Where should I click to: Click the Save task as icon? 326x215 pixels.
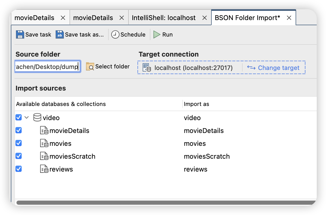pyautogui.click(x=59, y=35)
